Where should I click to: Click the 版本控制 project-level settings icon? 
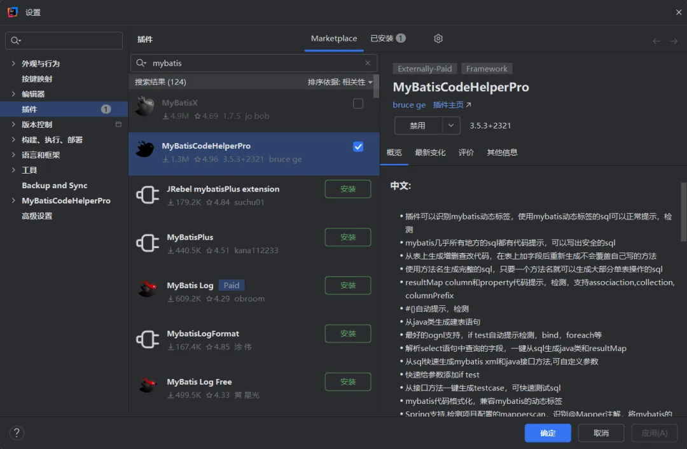click(x=118, y=125)
